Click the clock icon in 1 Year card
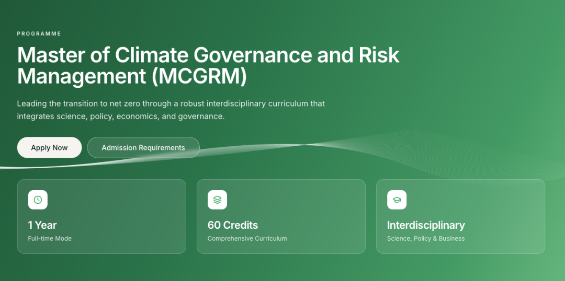 click(38, 200)
